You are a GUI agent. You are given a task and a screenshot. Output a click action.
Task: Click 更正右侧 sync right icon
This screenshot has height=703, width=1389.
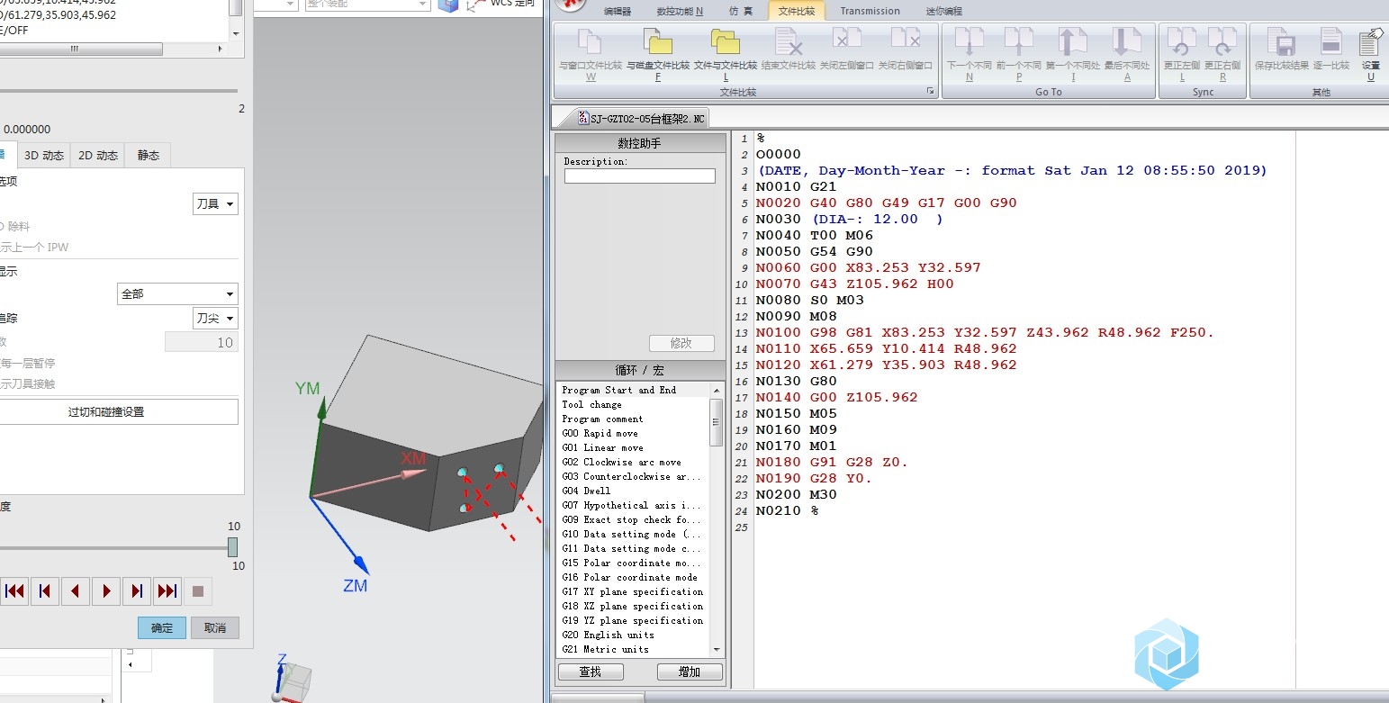coord(1222,42)
